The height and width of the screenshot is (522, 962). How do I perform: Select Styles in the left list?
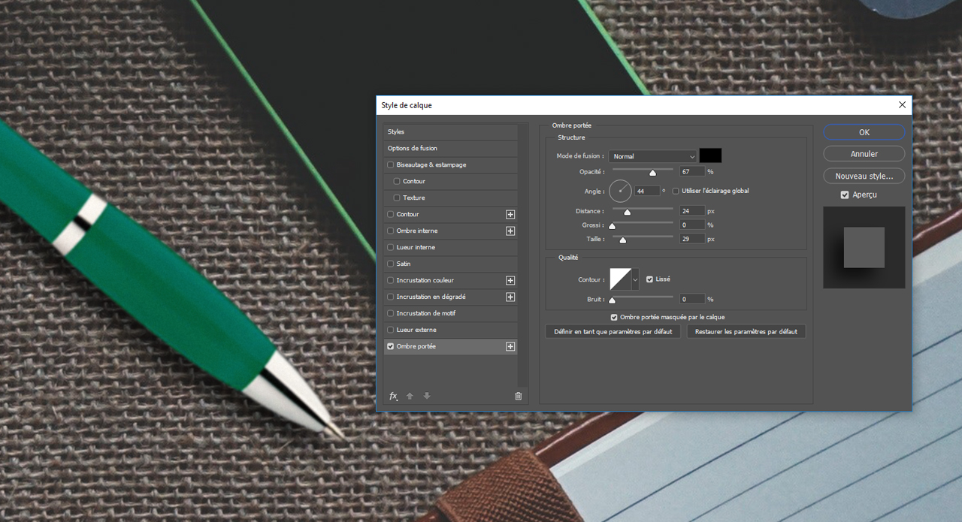pos(450,131)
